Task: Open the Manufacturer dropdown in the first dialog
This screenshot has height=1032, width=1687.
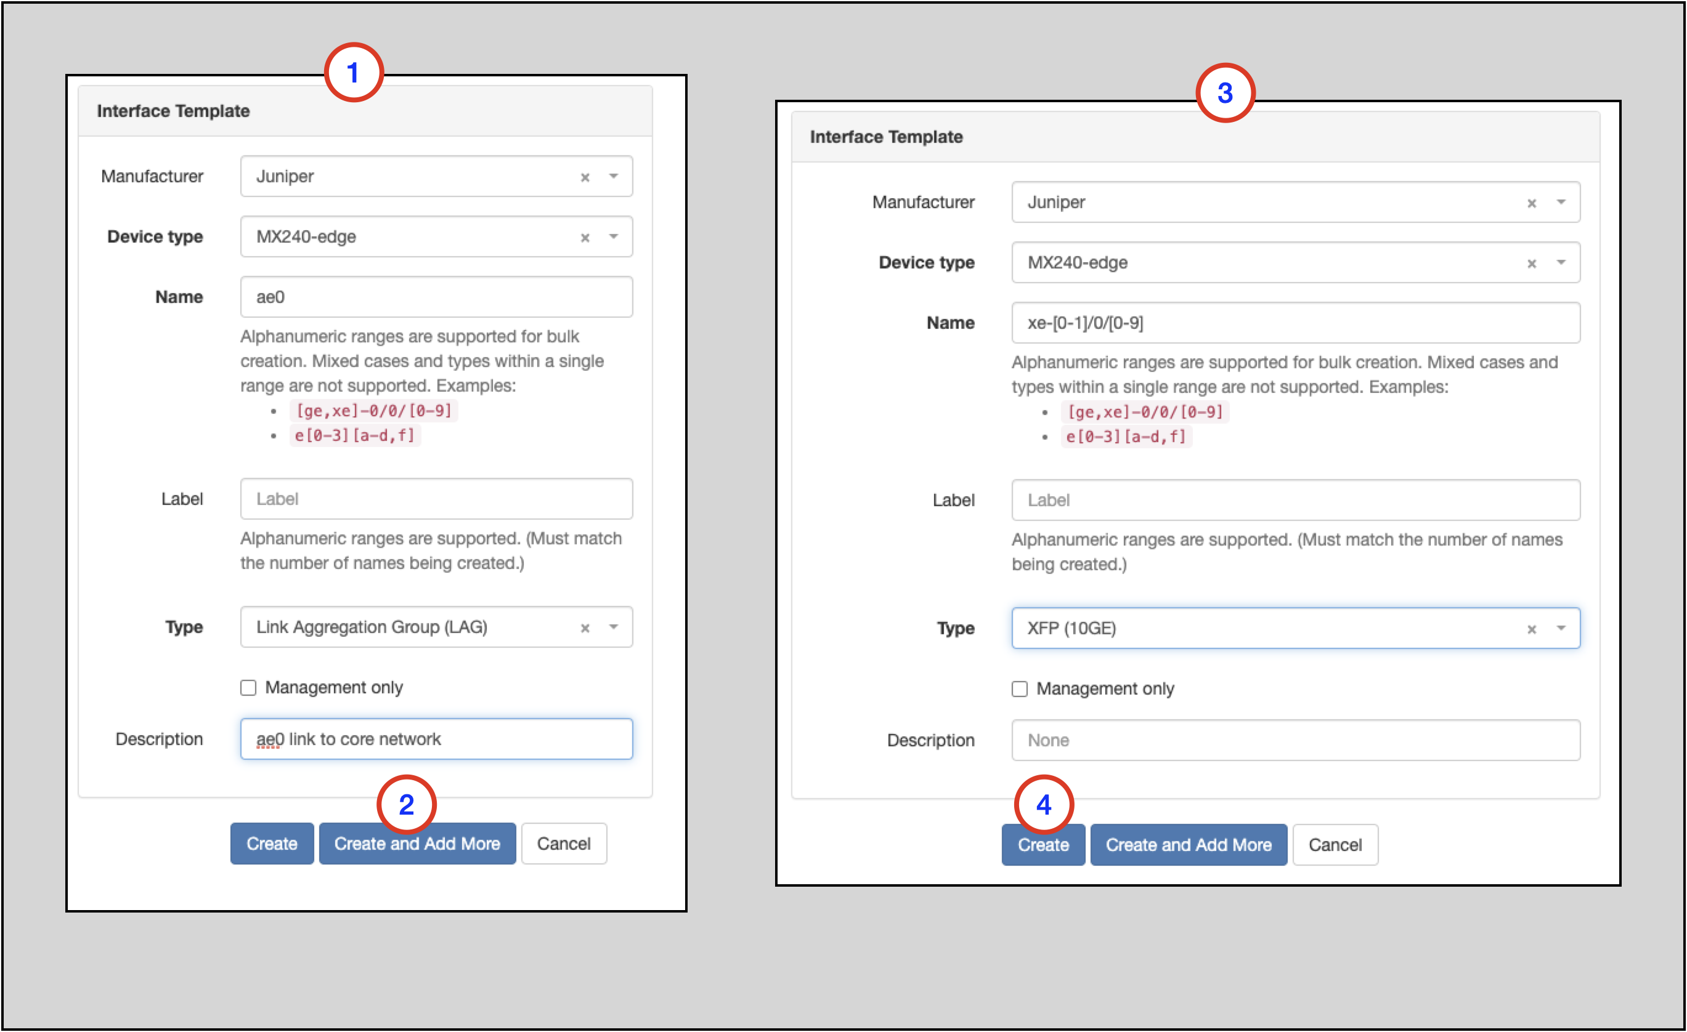Action: coord(614,176)
